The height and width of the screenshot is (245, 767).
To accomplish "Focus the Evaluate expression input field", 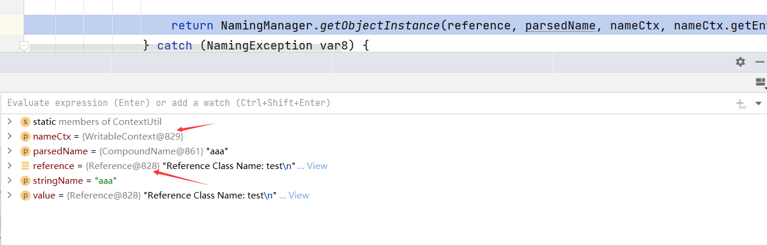I will click(366, 103).
